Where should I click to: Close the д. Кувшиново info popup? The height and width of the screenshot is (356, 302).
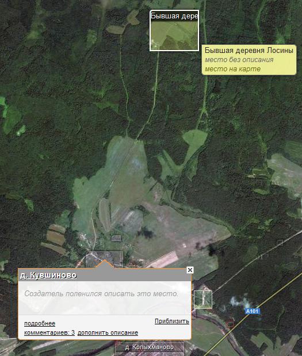(190, 270)
